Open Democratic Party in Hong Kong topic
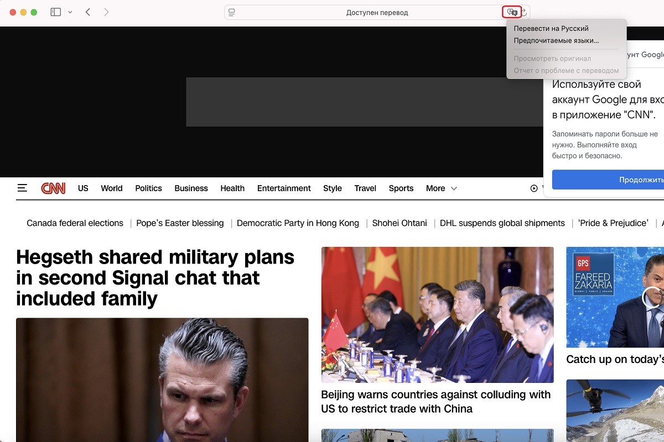This screenshot has height=442, width=664. 298,223
